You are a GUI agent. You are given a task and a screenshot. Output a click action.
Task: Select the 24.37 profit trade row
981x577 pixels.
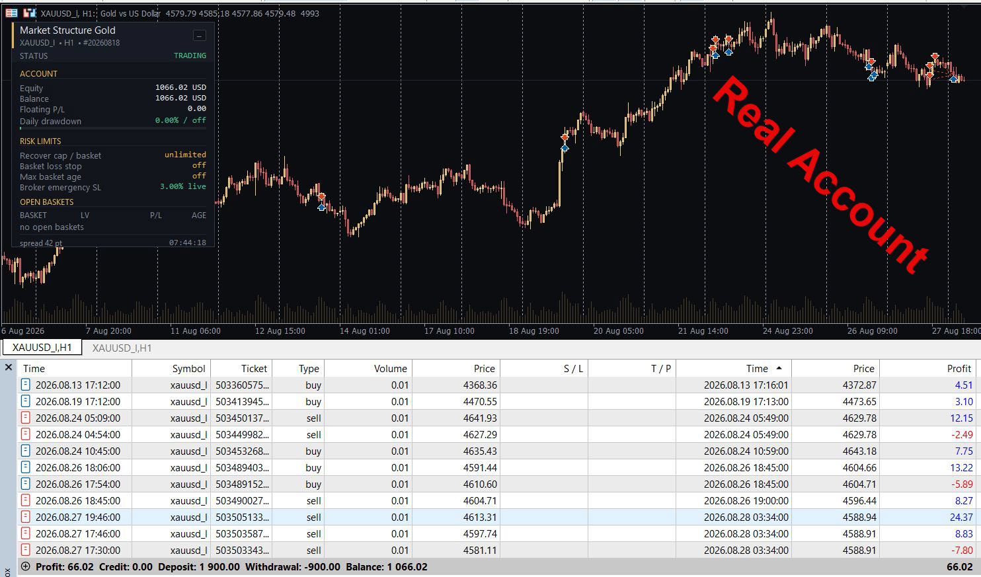[496, 517]
